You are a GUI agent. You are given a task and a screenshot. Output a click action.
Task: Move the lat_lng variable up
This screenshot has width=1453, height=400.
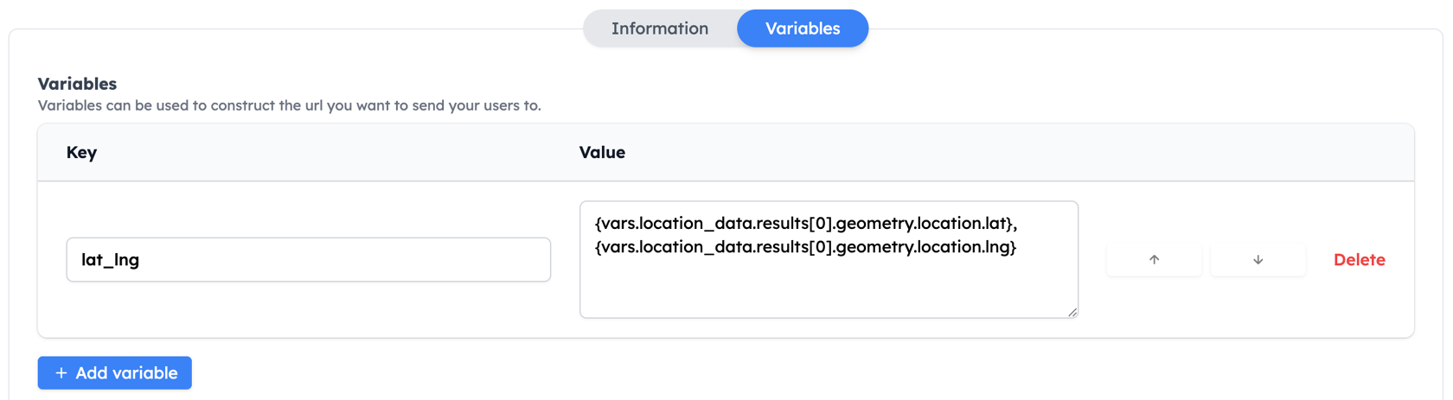[1154, 259]
